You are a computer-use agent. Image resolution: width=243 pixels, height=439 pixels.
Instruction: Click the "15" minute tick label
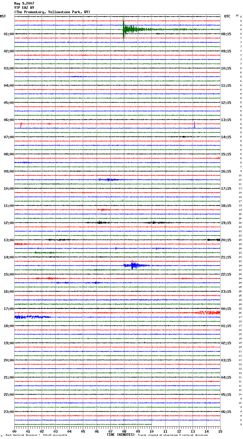(220, 431)
